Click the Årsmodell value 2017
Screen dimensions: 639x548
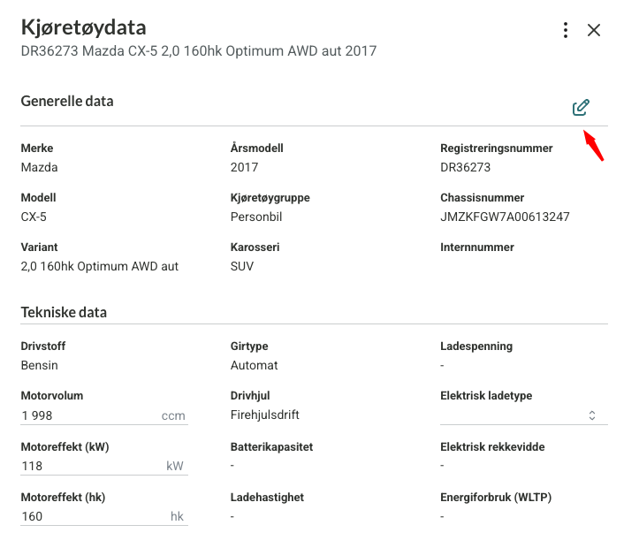(x=244, y=167)
